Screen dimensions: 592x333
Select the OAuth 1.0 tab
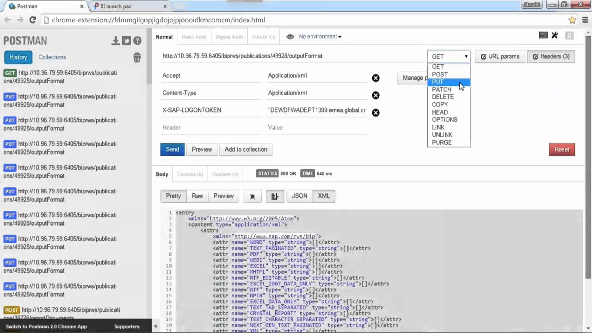tap(264, 37)
